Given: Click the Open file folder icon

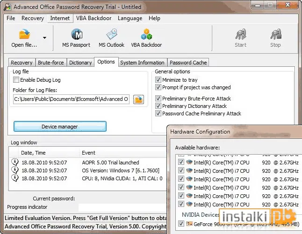Looking at the screenshot, I should [x=24, y=34].
